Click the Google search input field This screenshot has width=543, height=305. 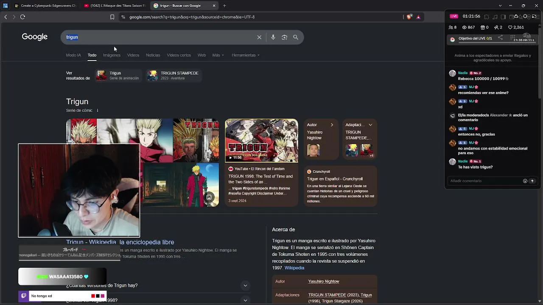click(x=161, y=37)
